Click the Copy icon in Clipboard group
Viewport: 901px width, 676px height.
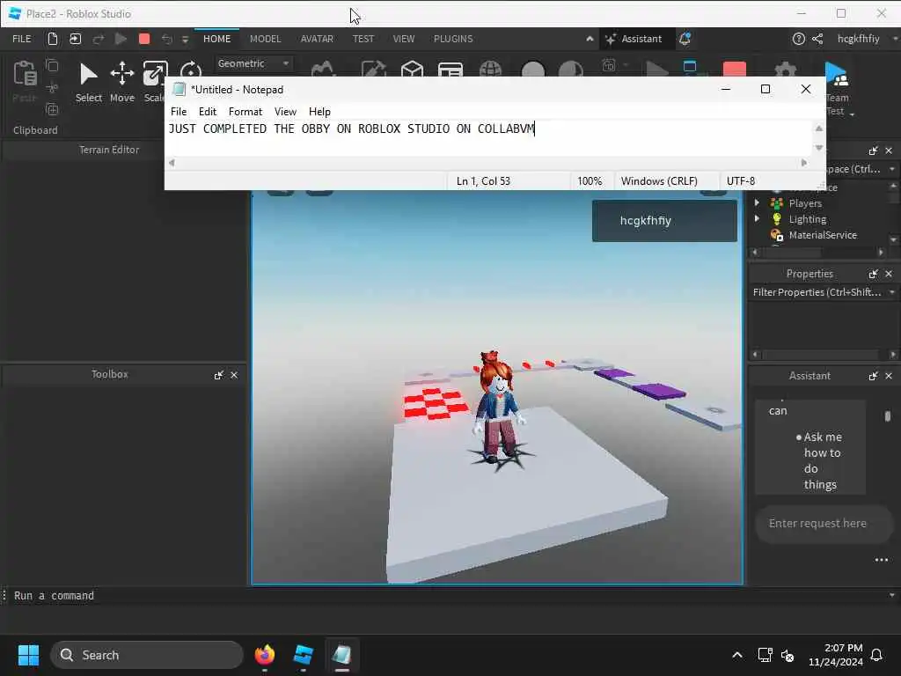52,65
